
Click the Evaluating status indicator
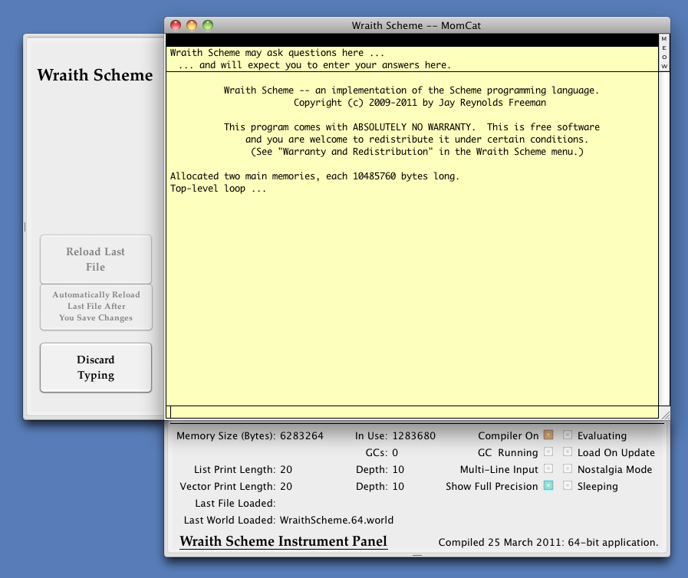[567, 435]
